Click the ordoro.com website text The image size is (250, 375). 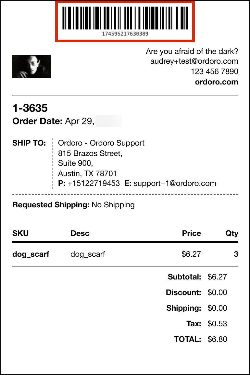pyautogui.click(x=217, y=82)
